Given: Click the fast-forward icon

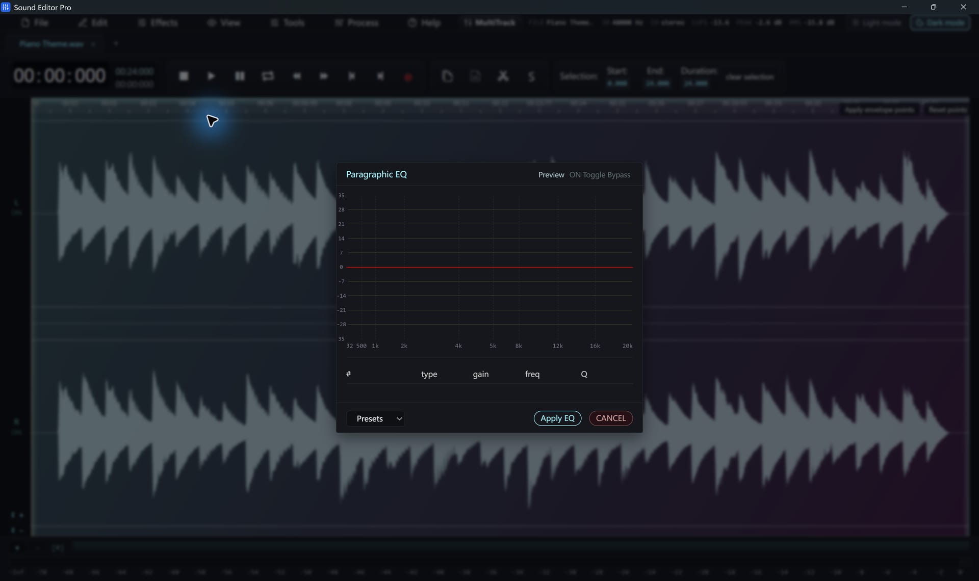Looking at the screenshot, I should tap(324, 76).
